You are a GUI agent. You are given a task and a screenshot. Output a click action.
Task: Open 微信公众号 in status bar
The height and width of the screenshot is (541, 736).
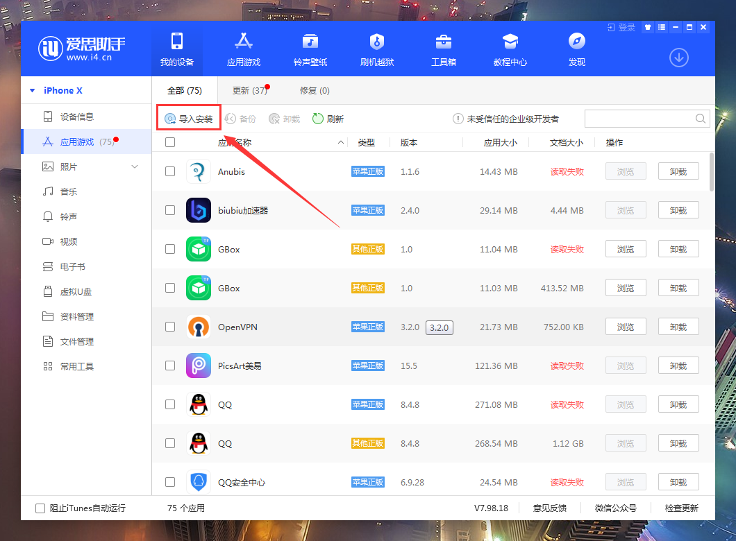pyautogui.click(x=616, y=508)
